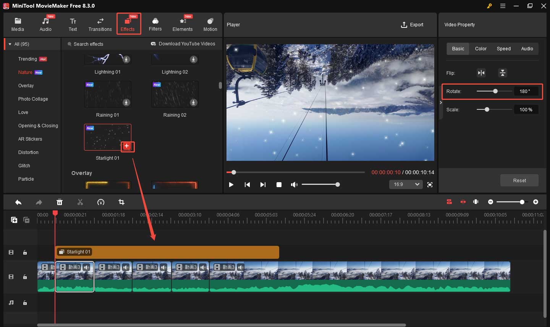Click the Scale value field 100%
Viewport: 550px width, 327px height.
coord(526,109)
